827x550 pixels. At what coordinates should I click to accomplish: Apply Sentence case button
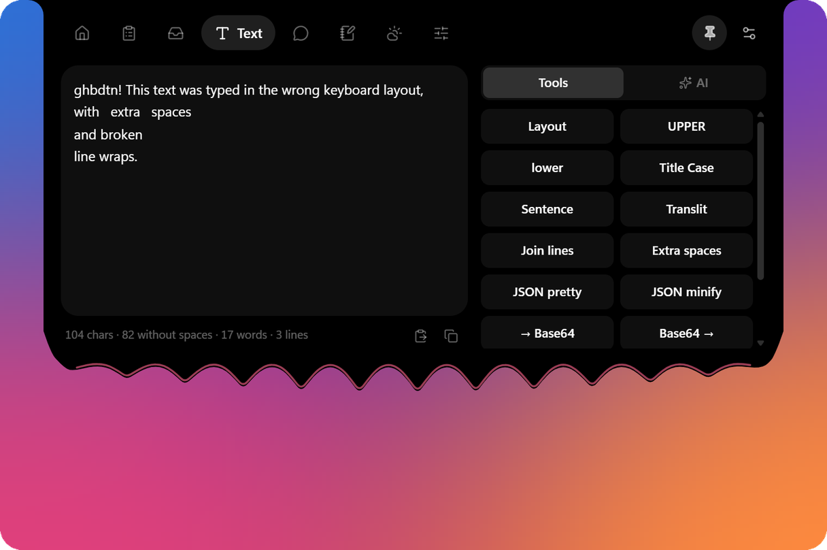[x=547, y=210]
